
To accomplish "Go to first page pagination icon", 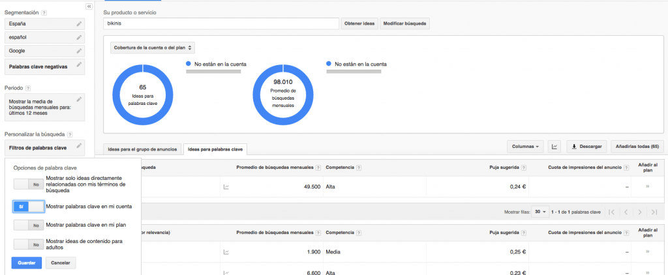I will (611, 212).
